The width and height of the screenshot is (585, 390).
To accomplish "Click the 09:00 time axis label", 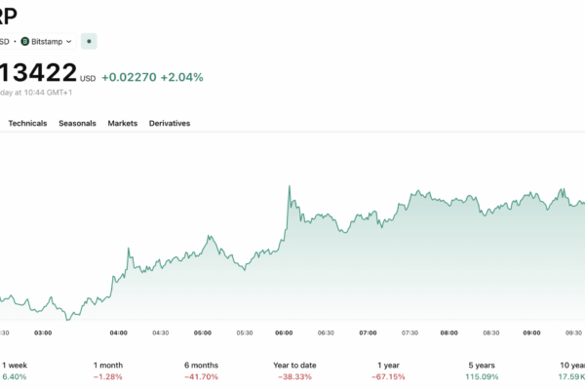I will tap(531, 332).
